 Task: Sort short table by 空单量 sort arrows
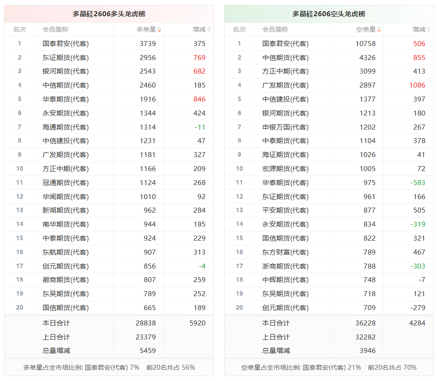click(379, 29)
